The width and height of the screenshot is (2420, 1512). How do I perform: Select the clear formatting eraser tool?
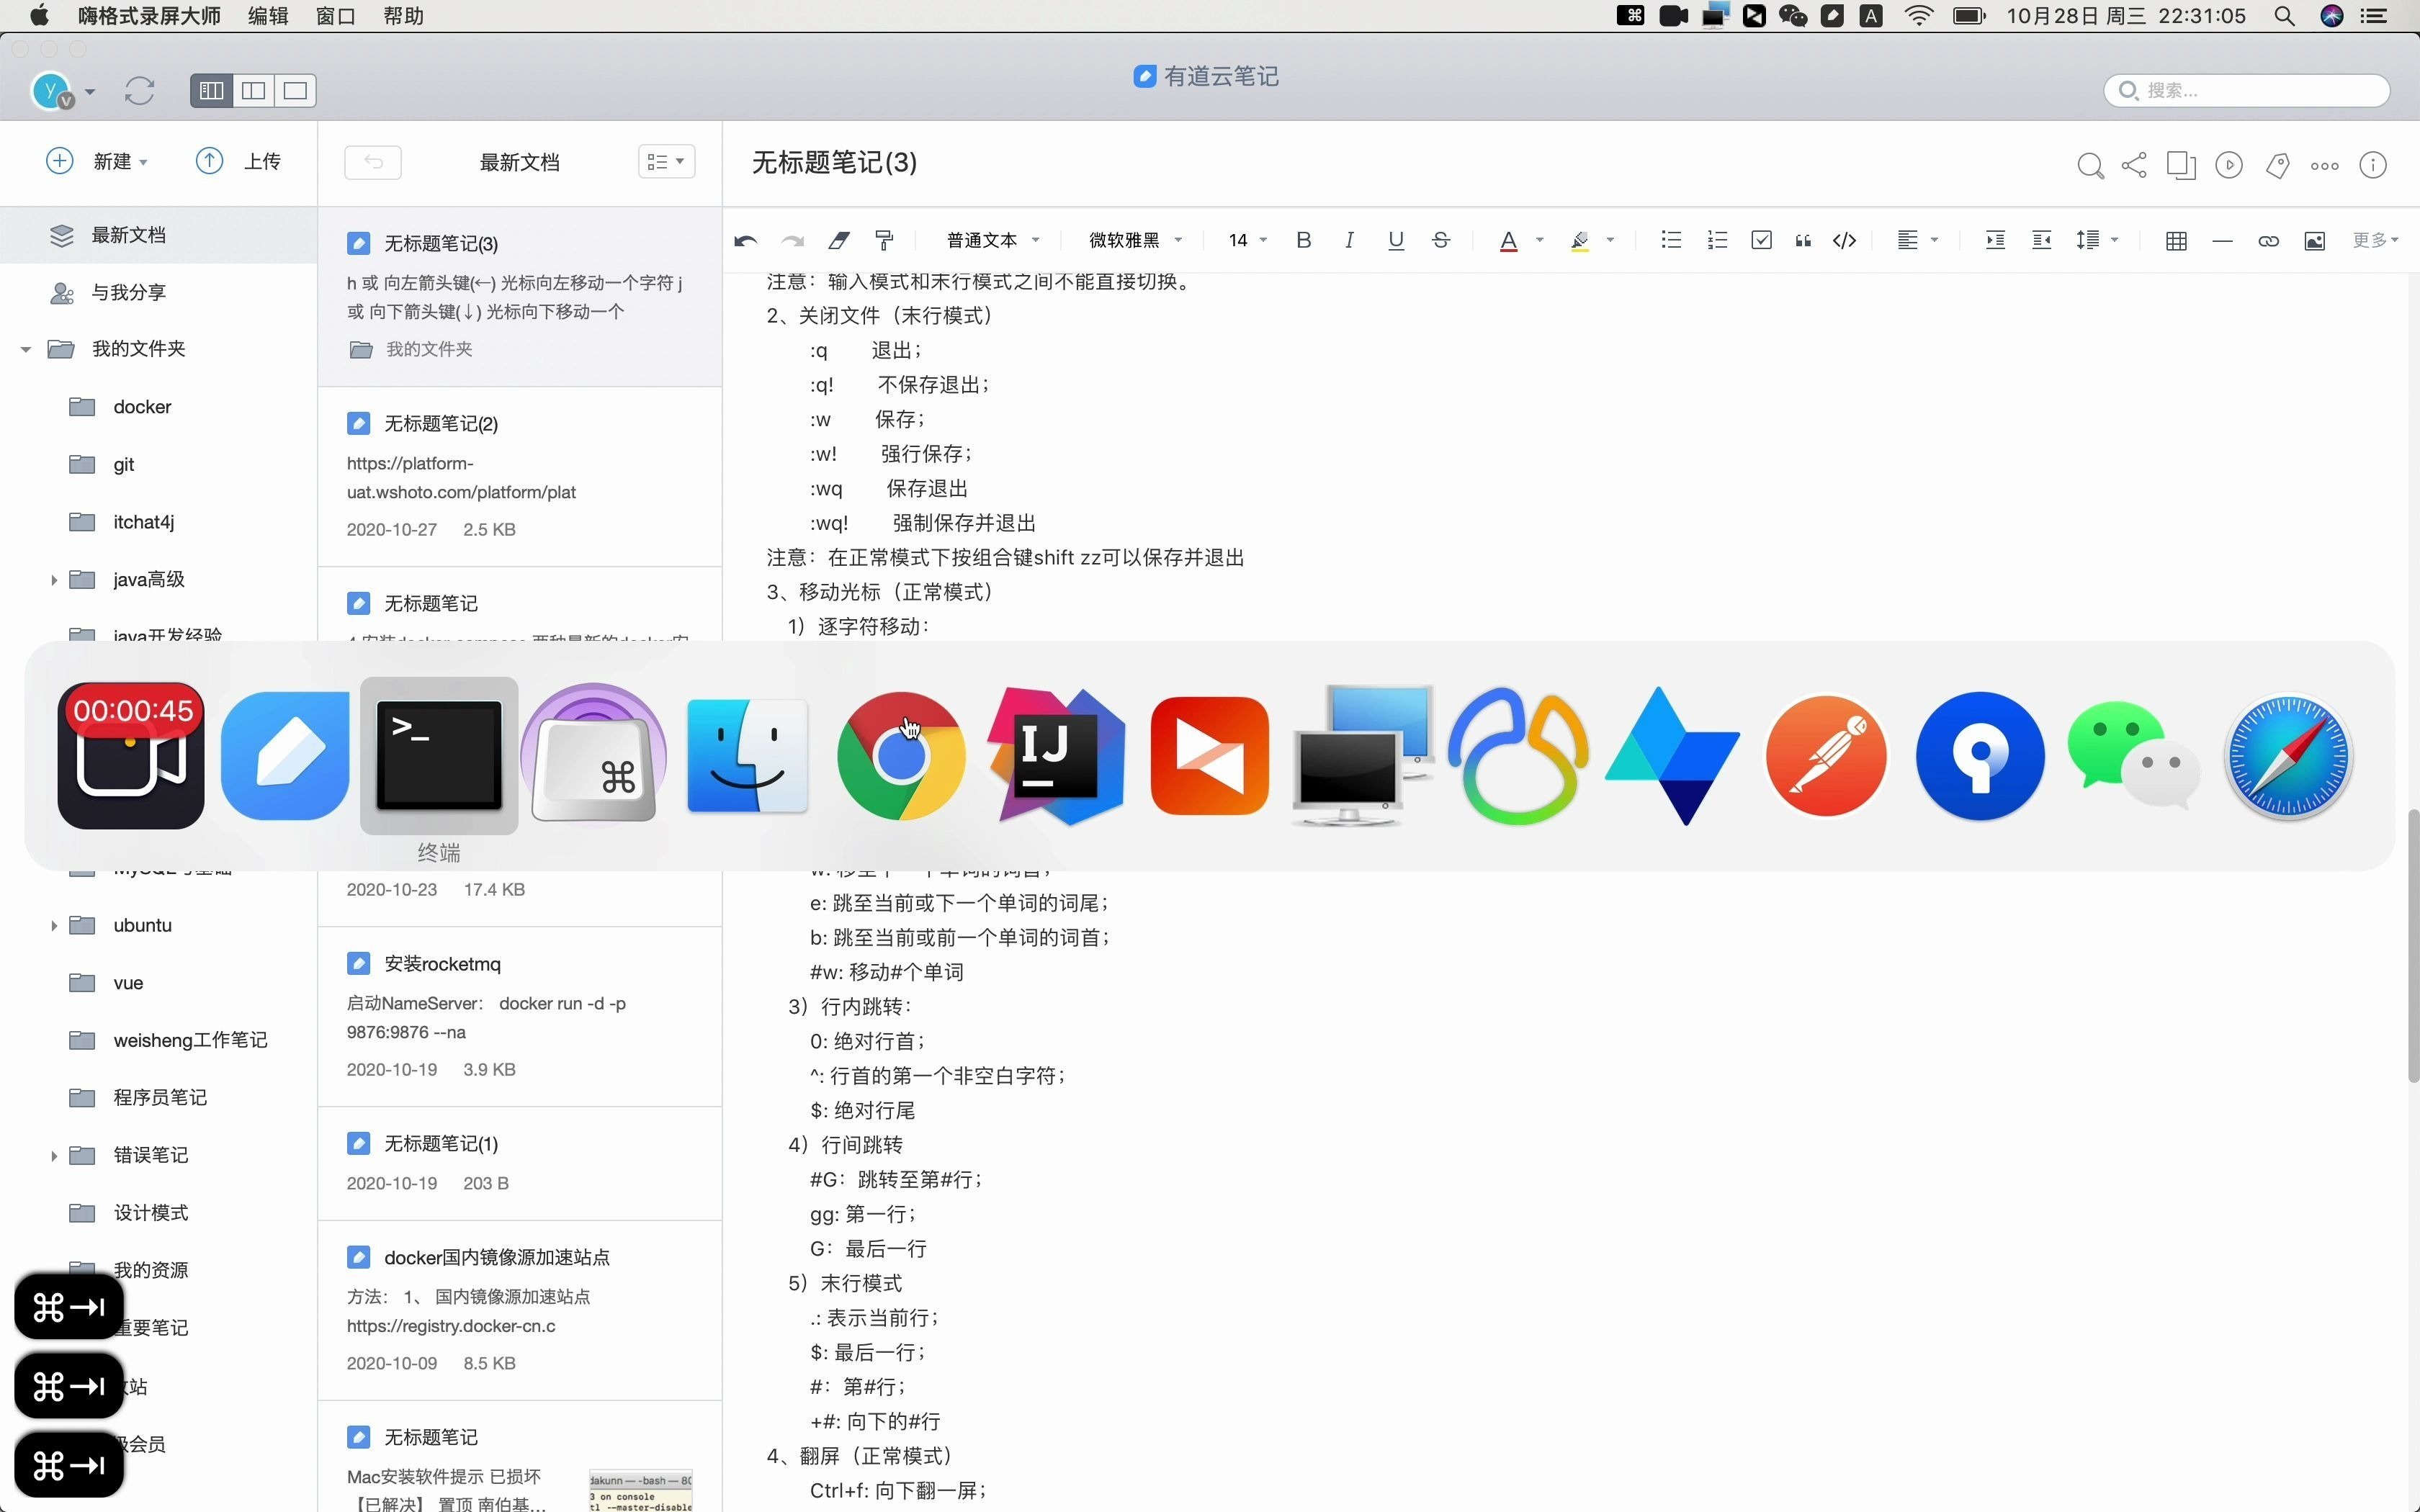[839, 240]
